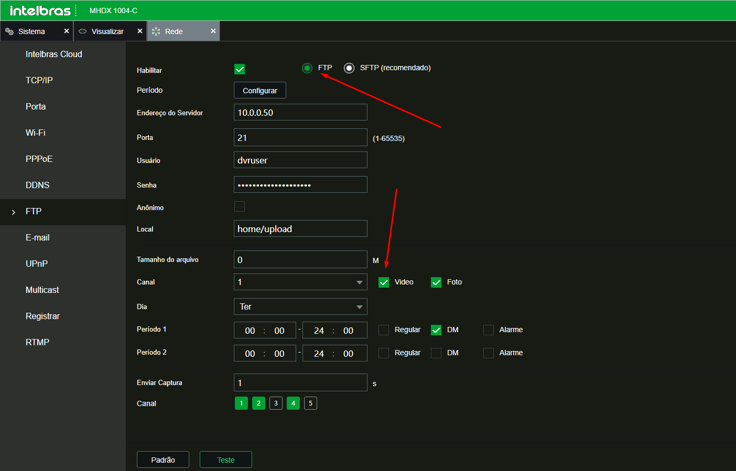736x471 pixels.
Task: Click the Senha password field
Action: pyautogui.click(x=300, y=184)
